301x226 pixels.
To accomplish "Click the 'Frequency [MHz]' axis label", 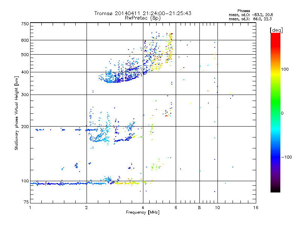I will click(143, 212).
